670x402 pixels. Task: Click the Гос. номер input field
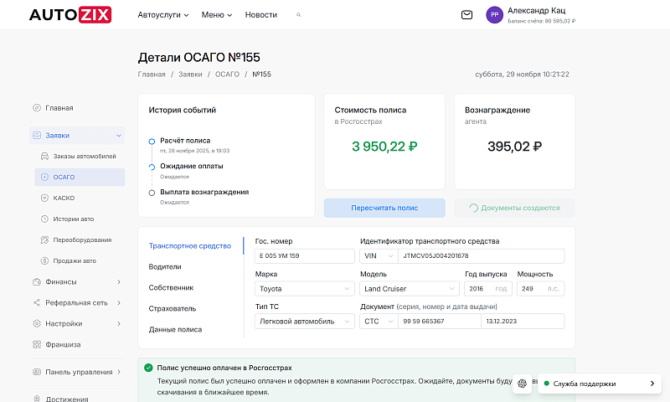(305, 256)
